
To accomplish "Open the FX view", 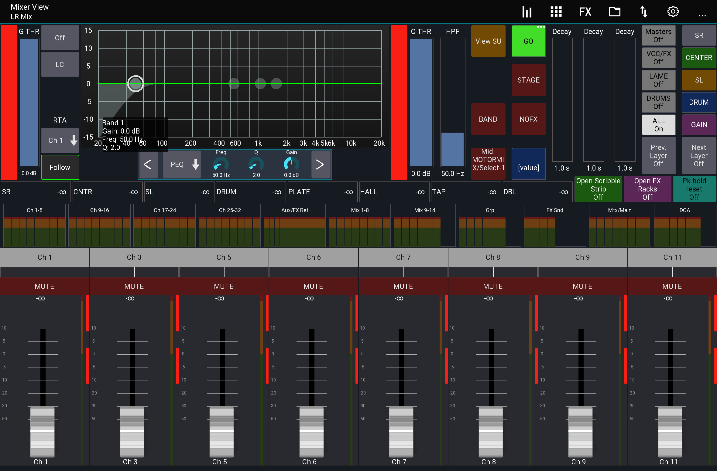I will pyautogui.click(x=584, y=12).
